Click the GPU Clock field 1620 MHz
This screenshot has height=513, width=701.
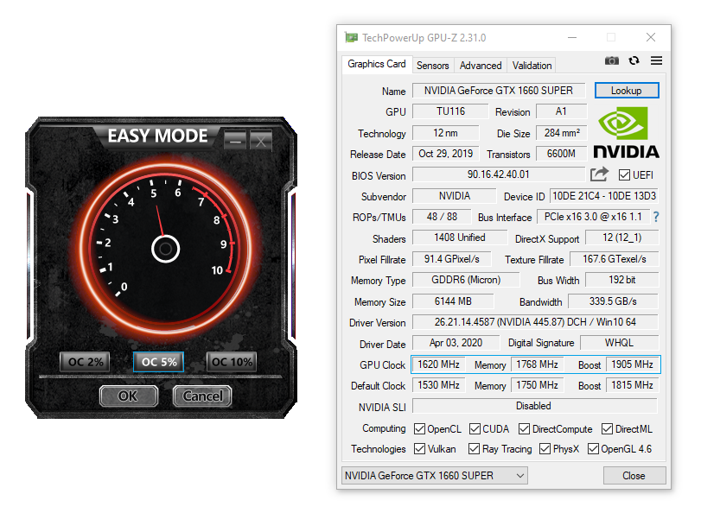(x=438, y=364)
